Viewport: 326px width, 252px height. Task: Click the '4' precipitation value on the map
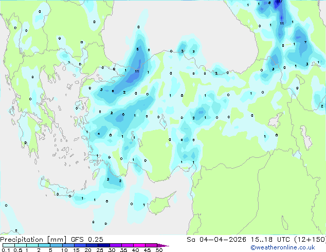pyautogui.click(x=99, y=134)
